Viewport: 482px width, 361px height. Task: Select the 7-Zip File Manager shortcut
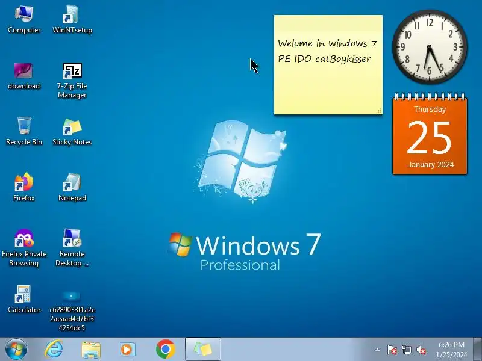coord(72,81)
